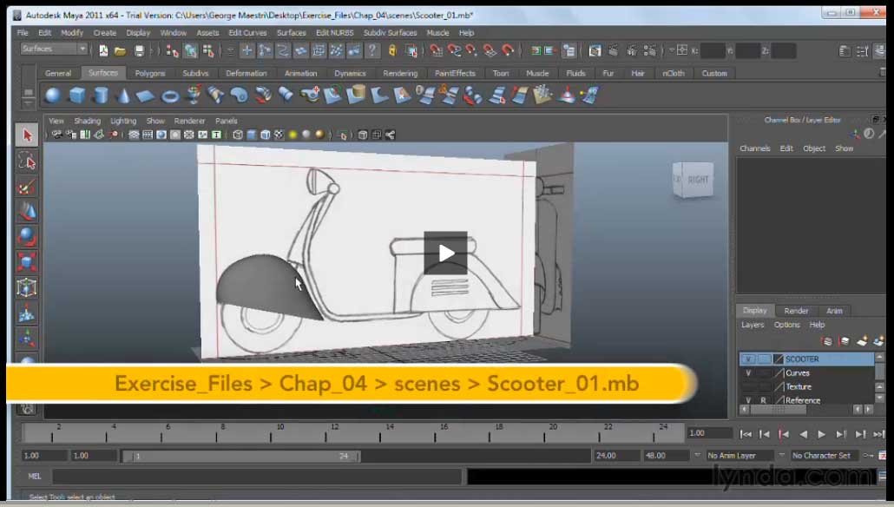Activate the Move tool
The width and height of the screenshot is (894, 507).
coord(27,212)
